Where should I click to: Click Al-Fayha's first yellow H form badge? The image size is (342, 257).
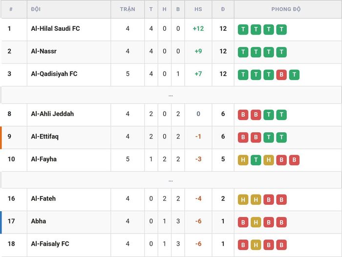pyautogui.click(x=243, y=160)
